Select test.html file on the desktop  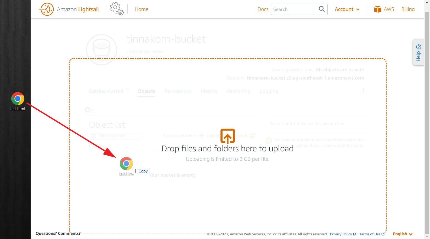coord(18,101)
